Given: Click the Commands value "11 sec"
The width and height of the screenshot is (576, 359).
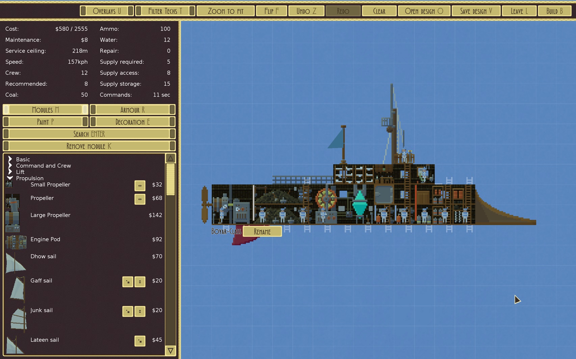Looking at the screenshot, I should click(x=162, y=95).
